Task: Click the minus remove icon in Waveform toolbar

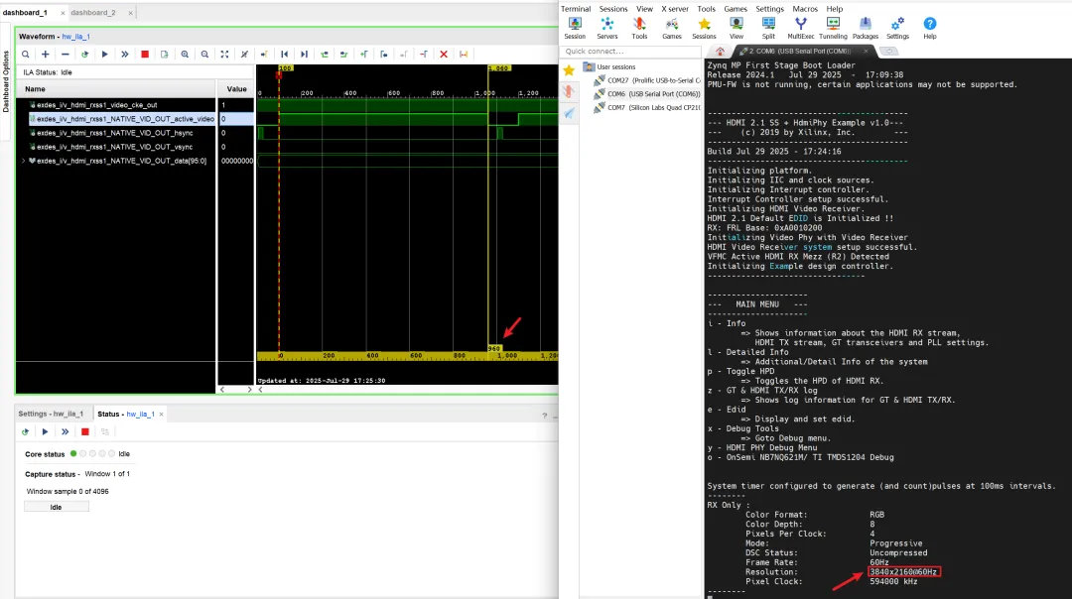Action: click(65, 54)
